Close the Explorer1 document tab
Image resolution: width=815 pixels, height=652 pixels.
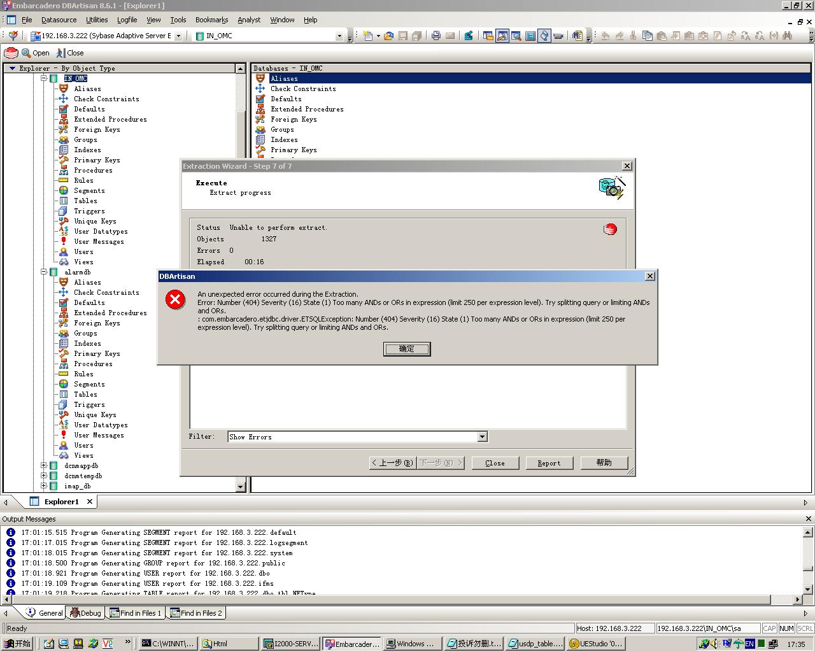point(90,502)
